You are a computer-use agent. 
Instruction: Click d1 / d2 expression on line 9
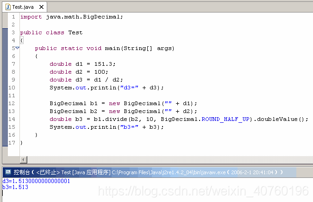pos(107,80)
